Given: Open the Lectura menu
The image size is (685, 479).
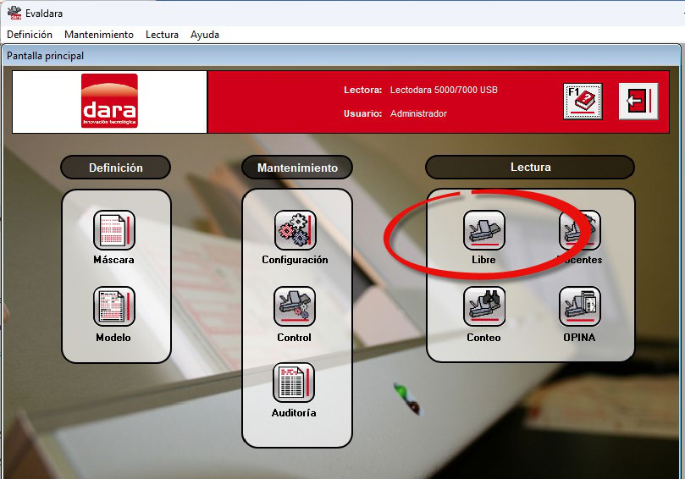Looking at the screenshot, I should pyautogui.click(x=162, y=35).
